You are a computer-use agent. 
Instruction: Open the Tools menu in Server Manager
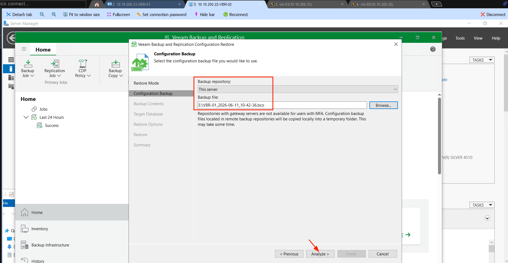pos(460,38)
